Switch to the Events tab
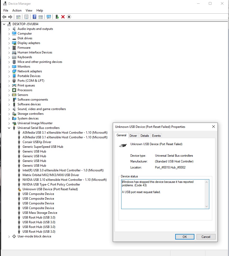229x256 pixels. click(x=156, y=135)
